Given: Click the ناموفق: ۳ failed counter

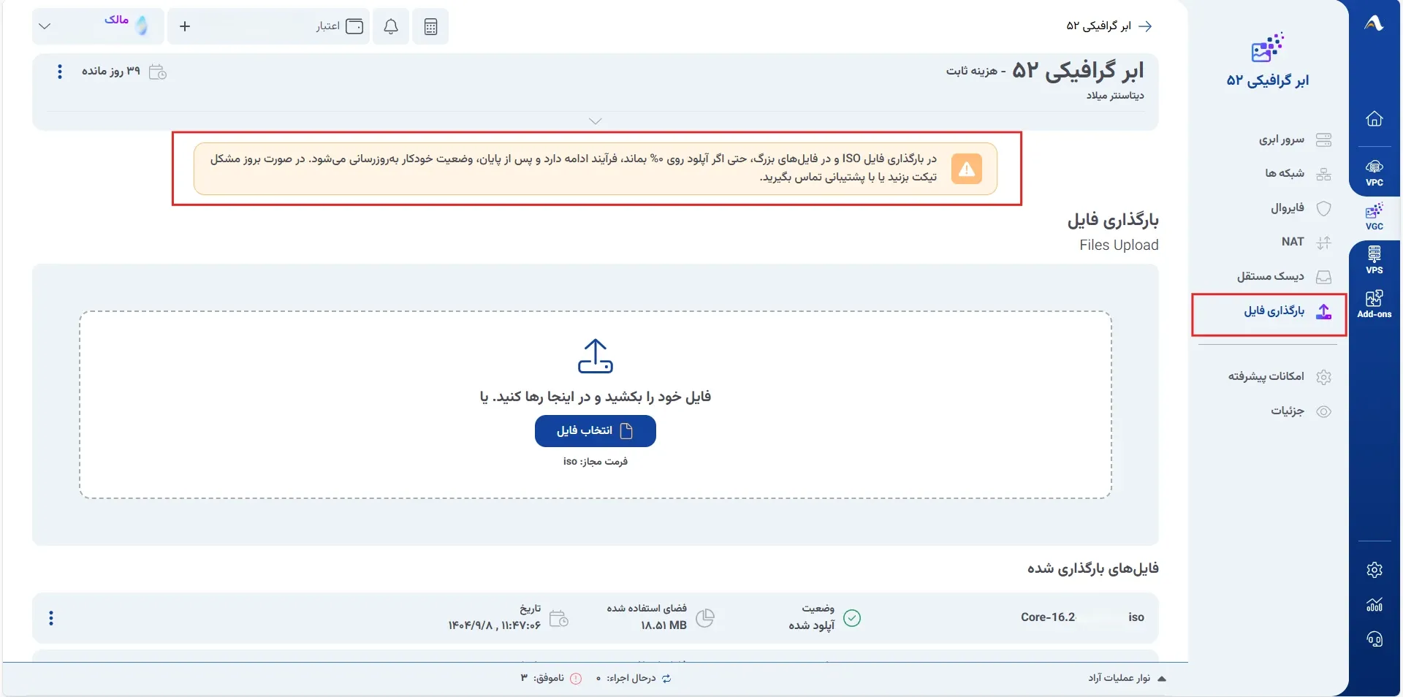Looking at the screenshot, I should [x=551, y=679].
